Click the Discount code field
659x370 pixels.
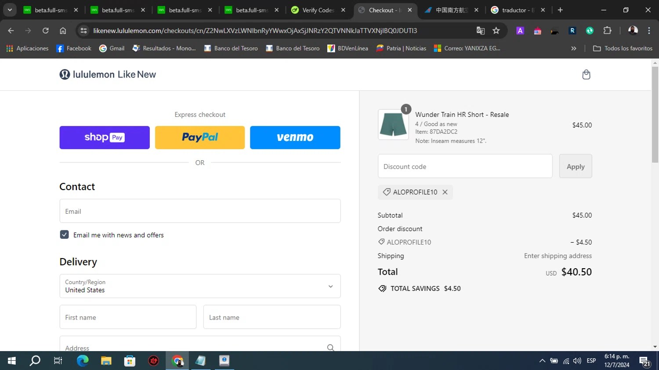465,166
